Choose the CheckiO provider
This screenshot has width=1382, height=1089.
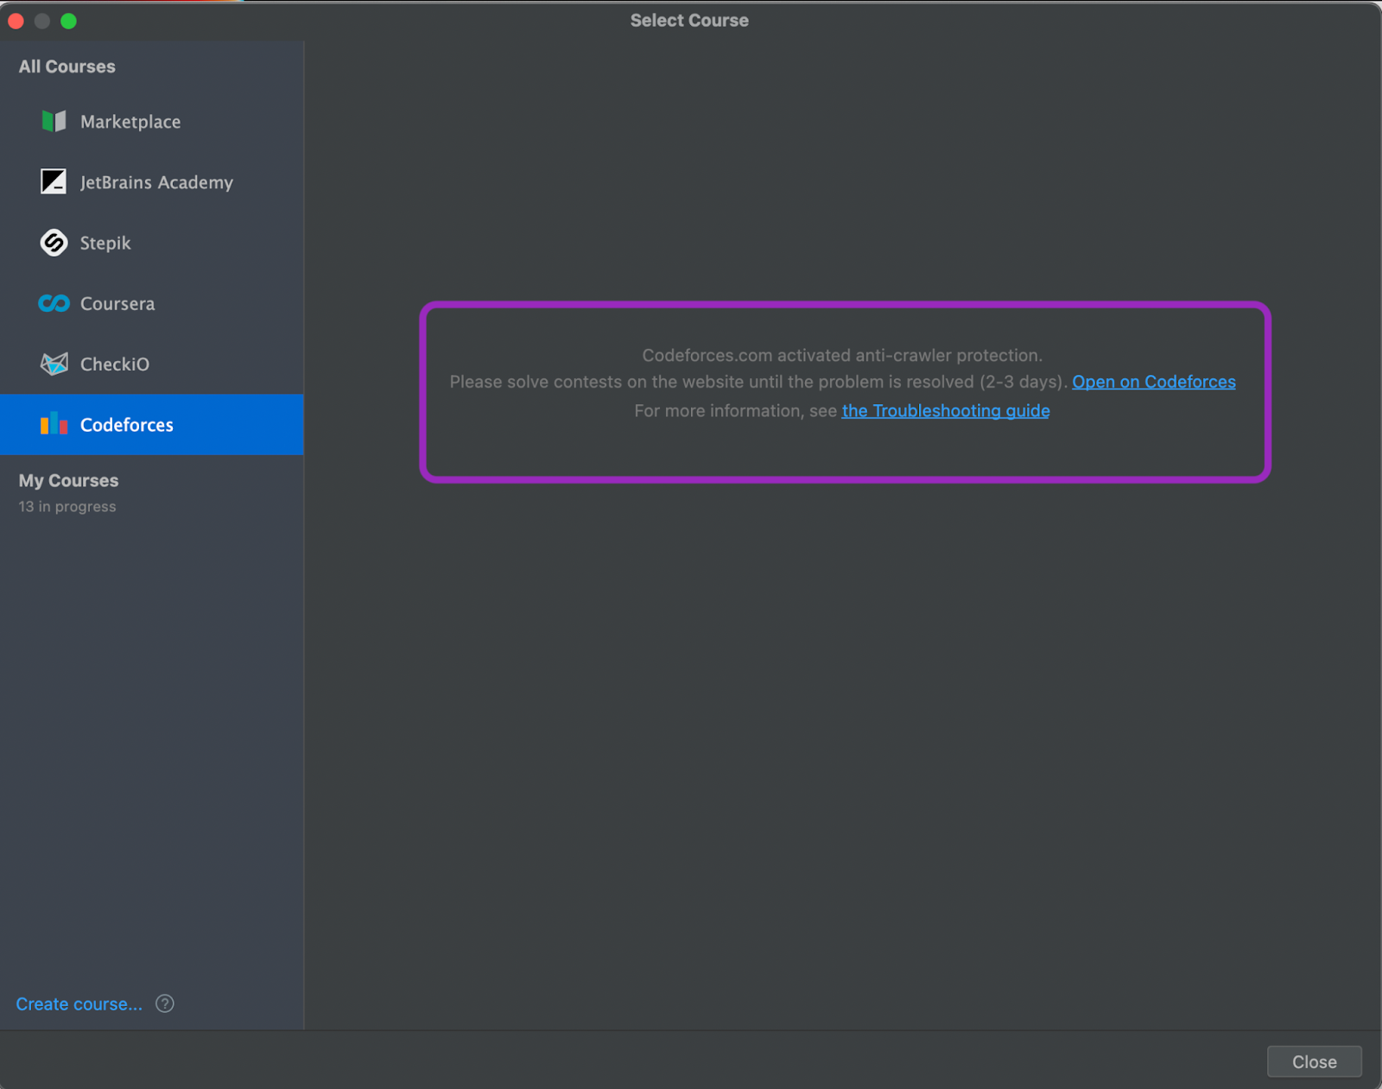[152, 364]
